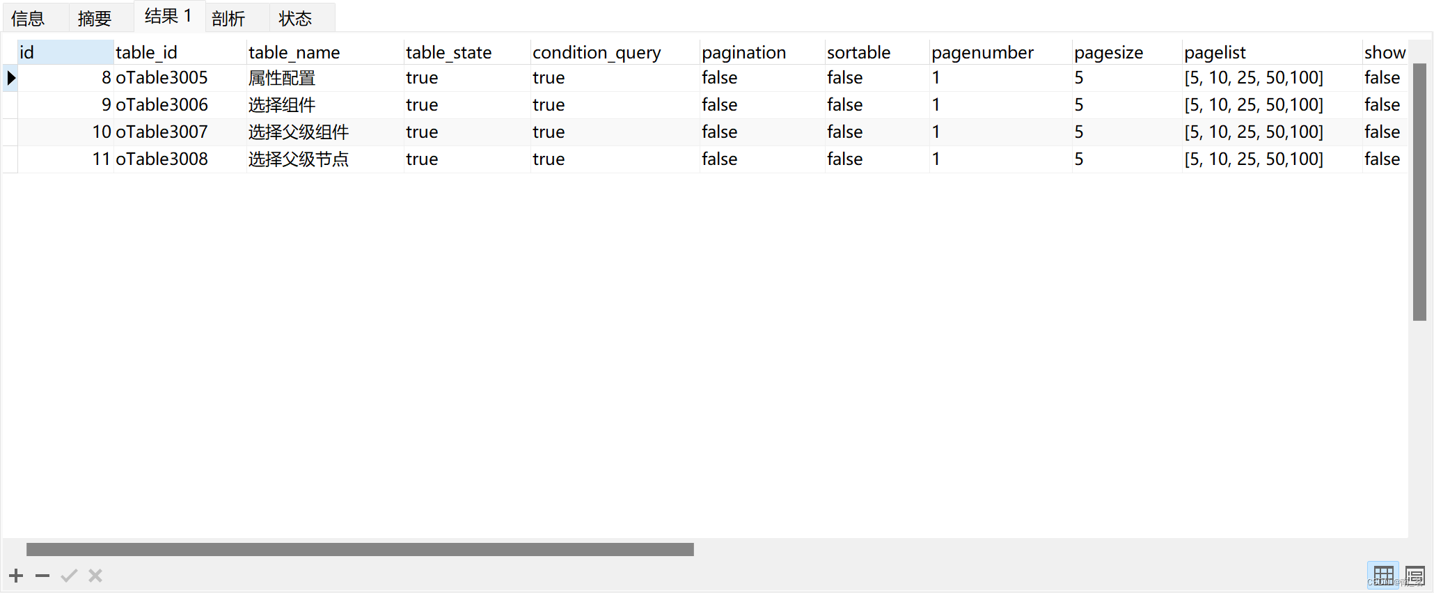Select the 选择组件 table_name cell
This screenshot has width=1434, height=593.
[325, 104]
